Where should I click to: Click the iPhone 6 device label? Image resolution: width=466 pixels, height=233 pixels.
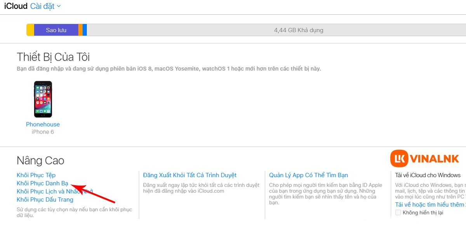click(x=43, y=132)
